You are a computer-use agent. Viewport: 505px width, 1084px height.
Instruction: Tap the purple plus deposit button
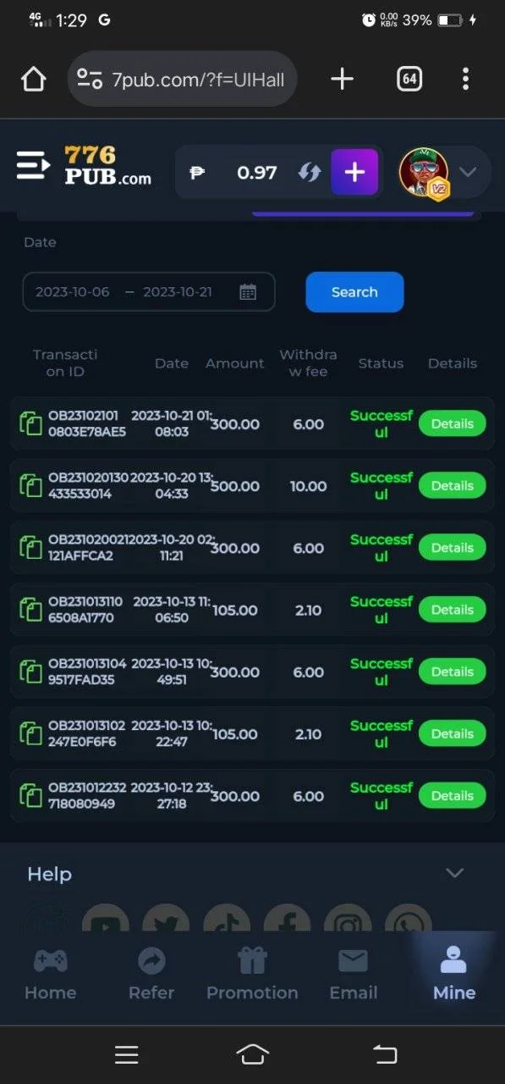click(354, 173)
